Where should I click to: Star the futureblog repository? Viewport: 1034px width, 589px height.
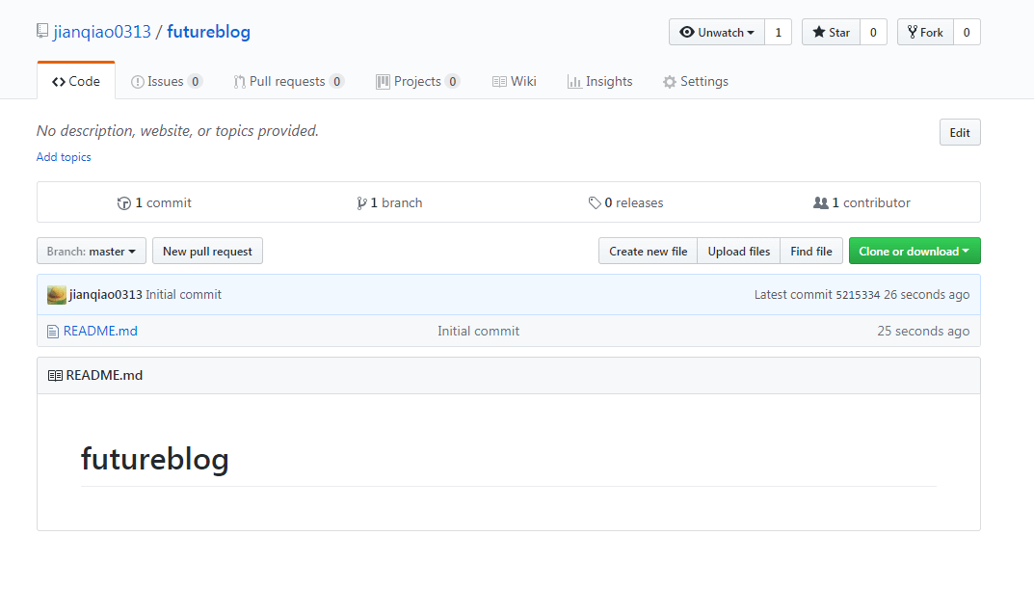coord(831,32)
